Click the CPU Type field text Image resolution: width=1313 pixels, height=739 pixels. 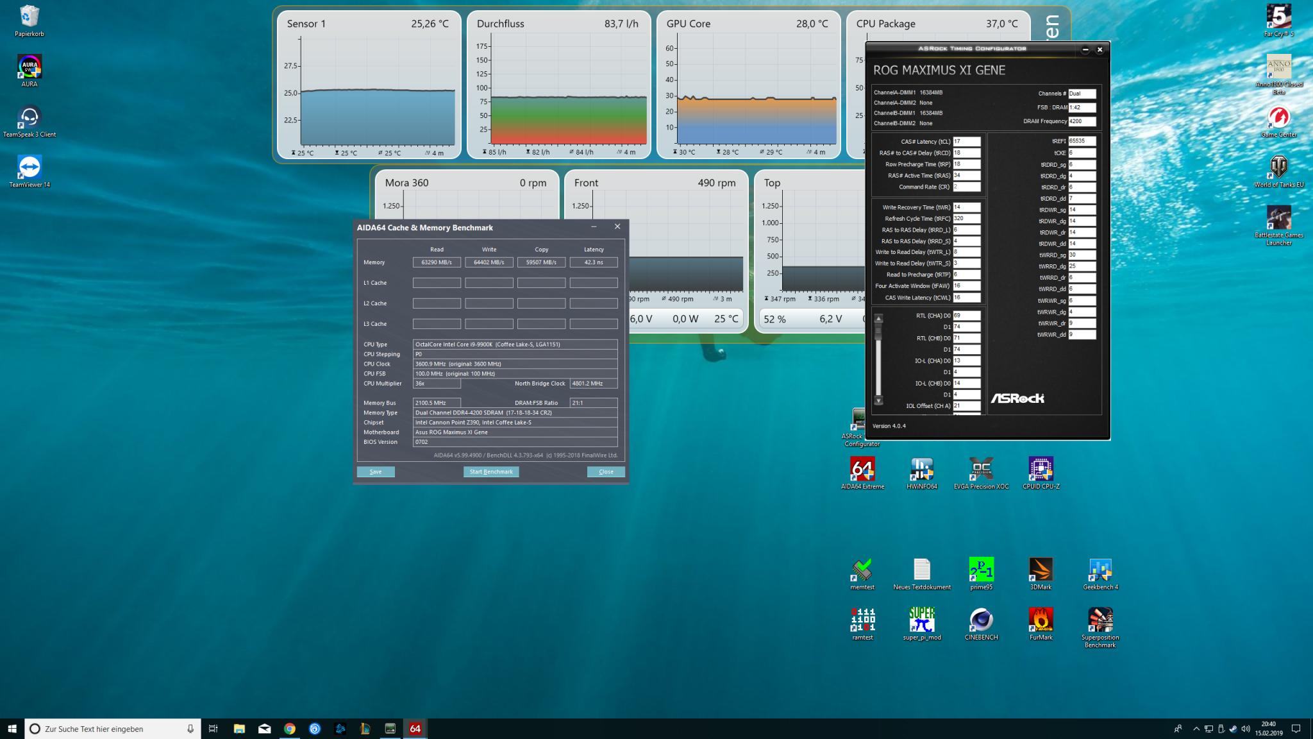pyautogui.click(x=515, y=344)
